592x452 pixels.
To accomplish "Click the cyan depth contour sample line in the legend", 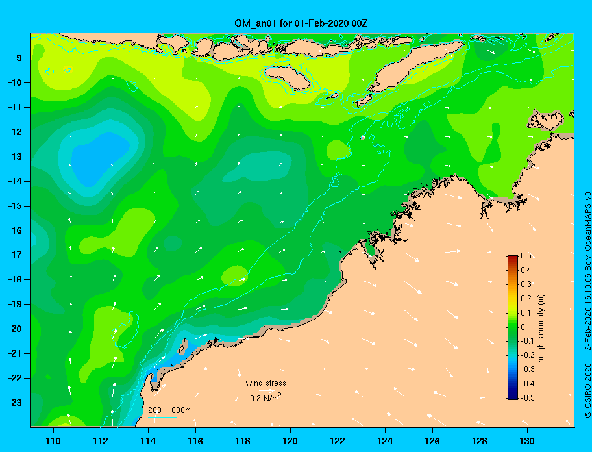I will tap(162, 416).
